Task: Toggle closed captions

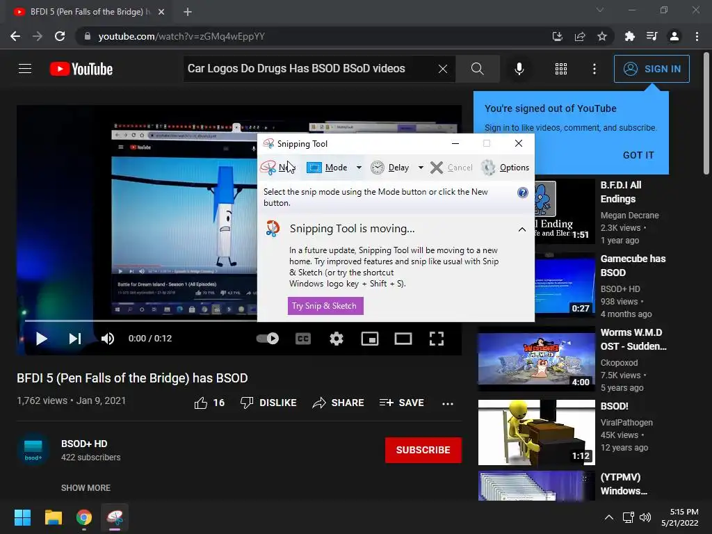Action: 303,339
